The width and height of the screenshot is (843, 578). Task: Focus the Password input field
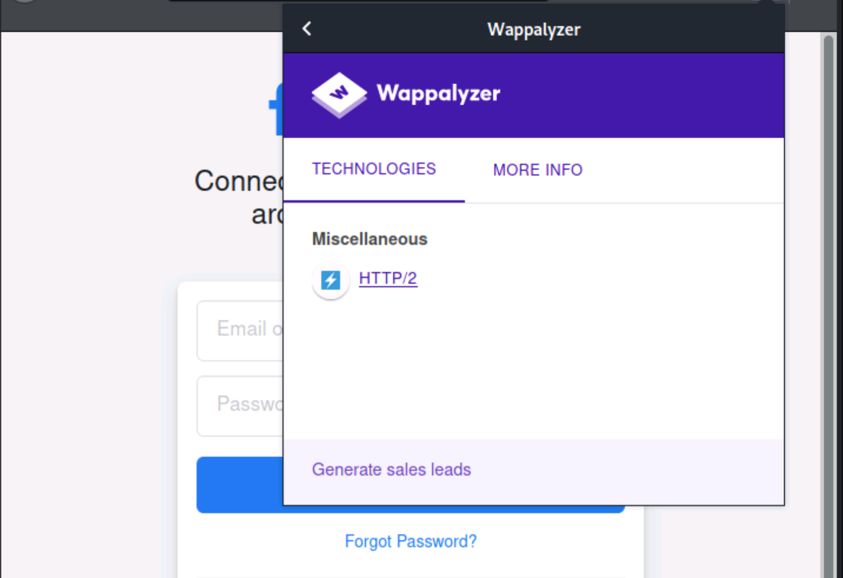click(x=240, y=406)
